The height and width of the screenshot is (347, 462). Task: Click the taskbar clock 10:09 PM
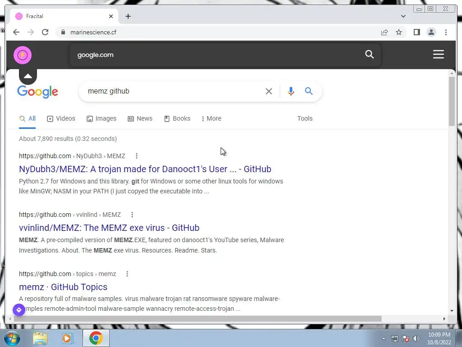439,338
